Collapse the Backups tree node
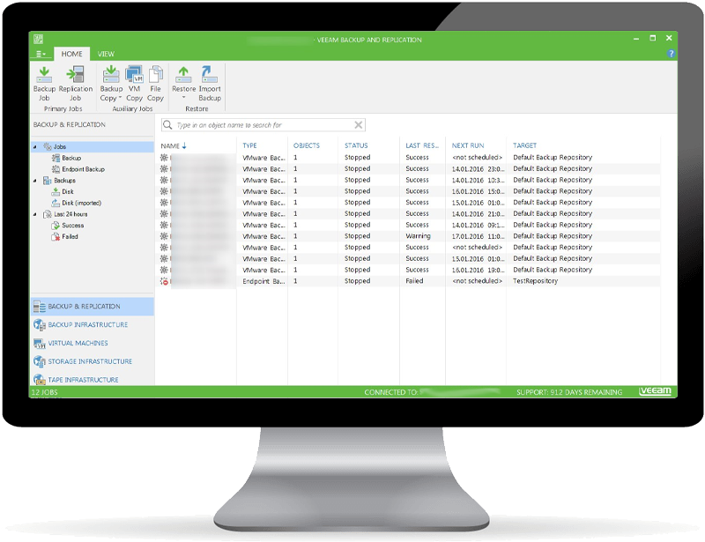 pos(35,181)
